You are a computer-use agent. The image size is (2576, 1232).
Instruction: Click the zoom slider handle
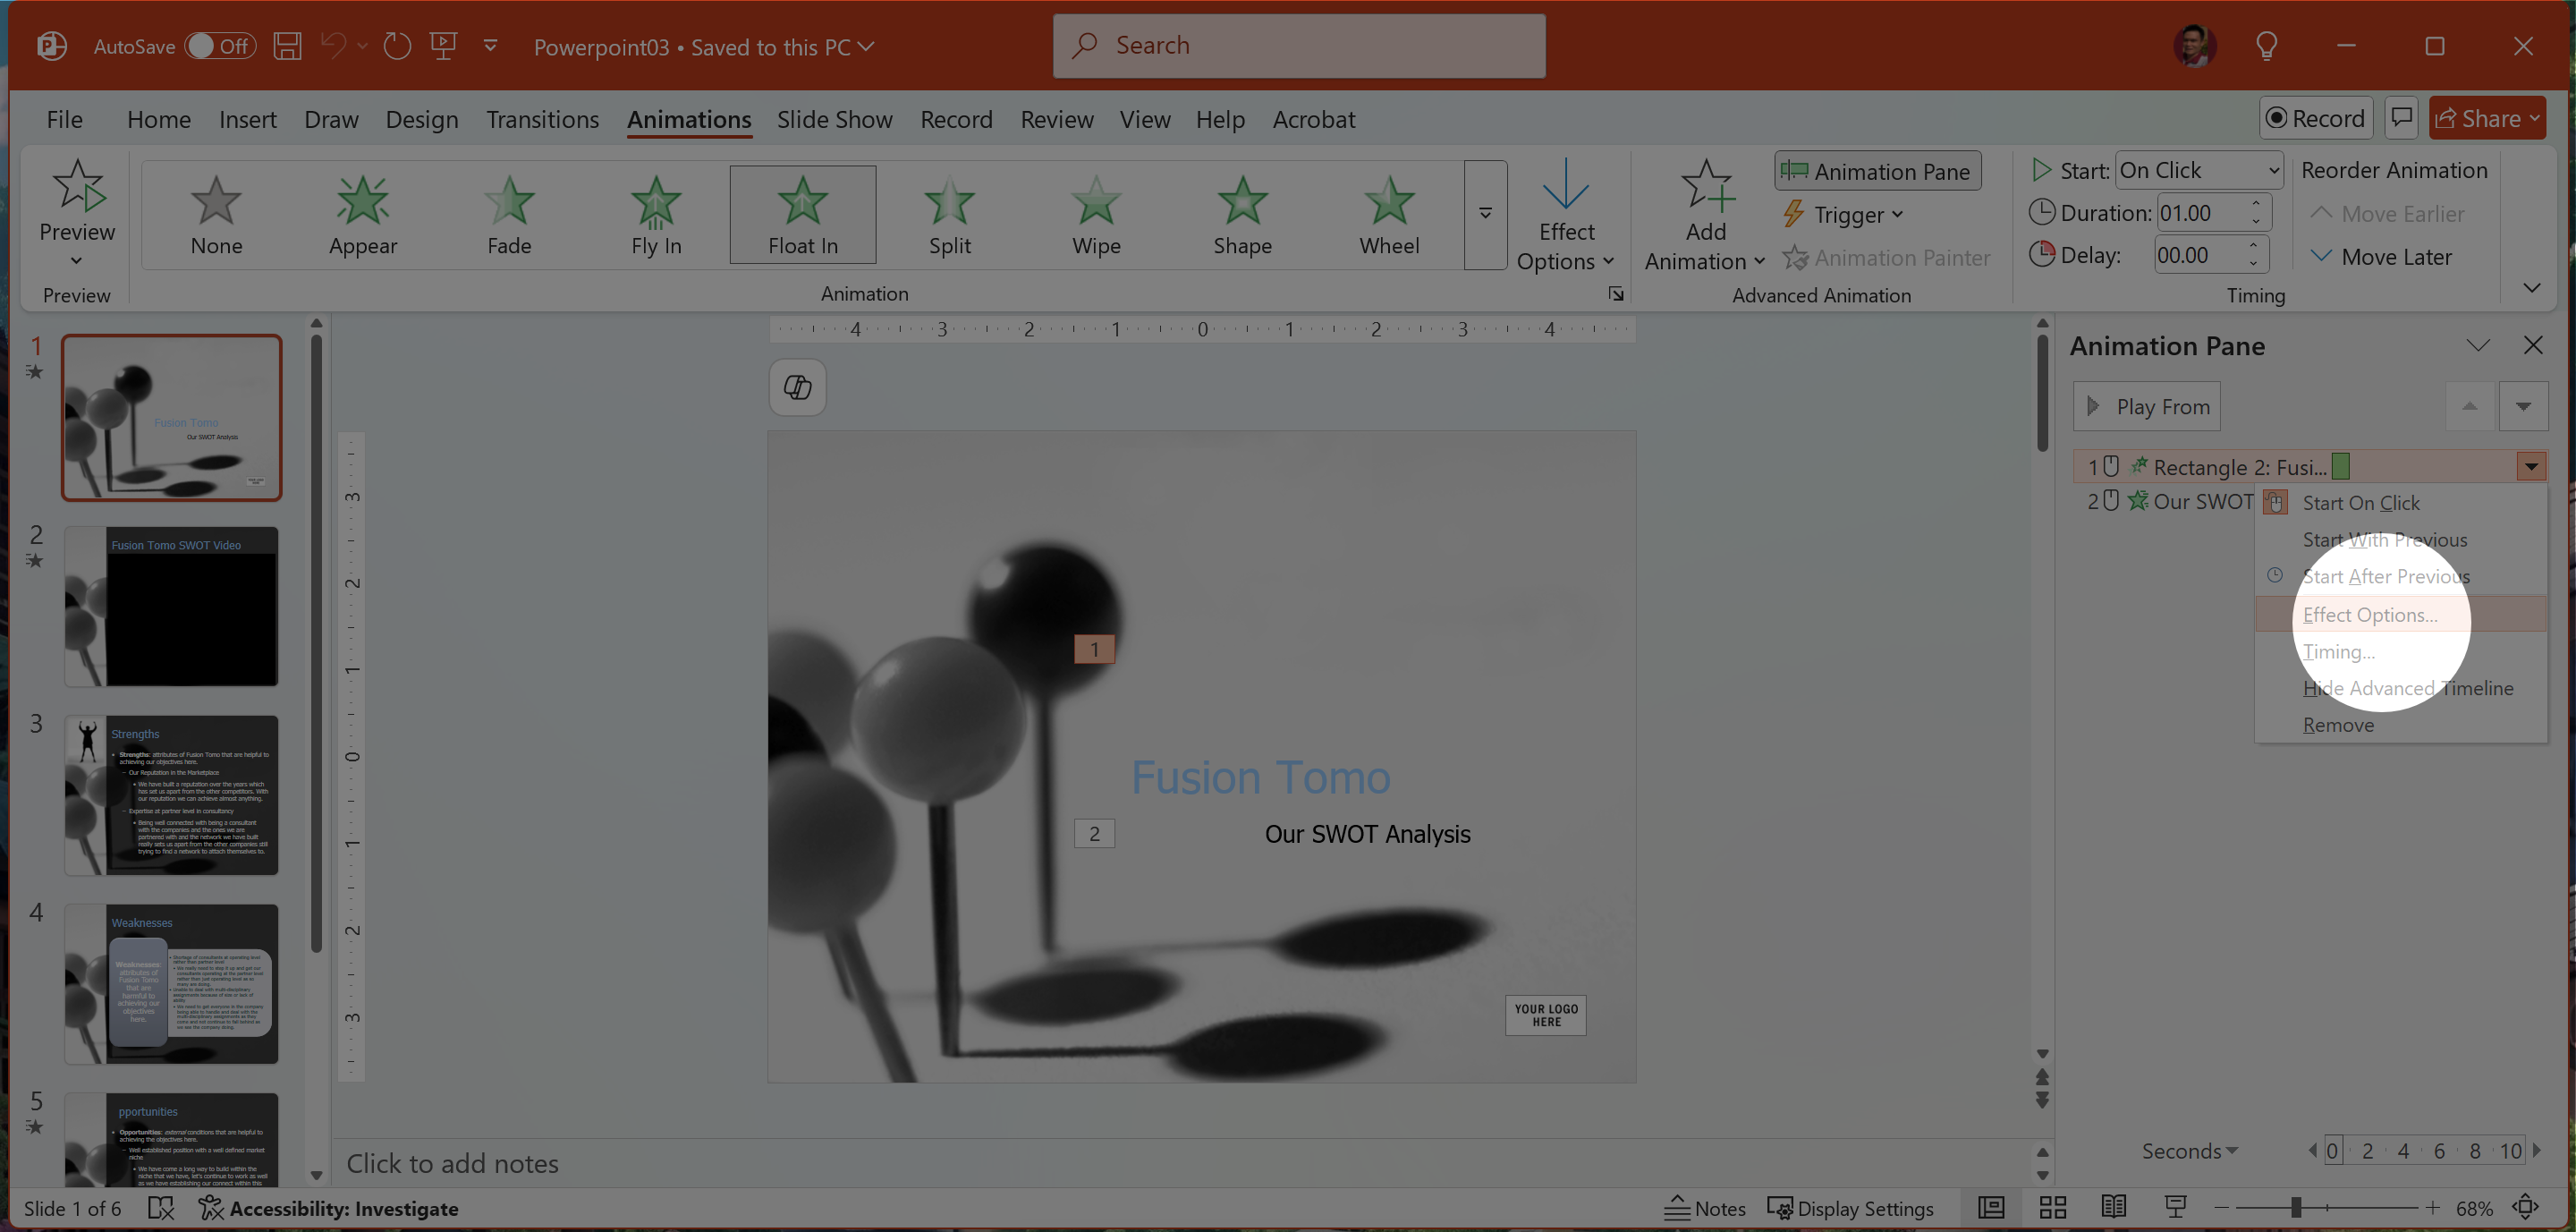point(2295,1208)
